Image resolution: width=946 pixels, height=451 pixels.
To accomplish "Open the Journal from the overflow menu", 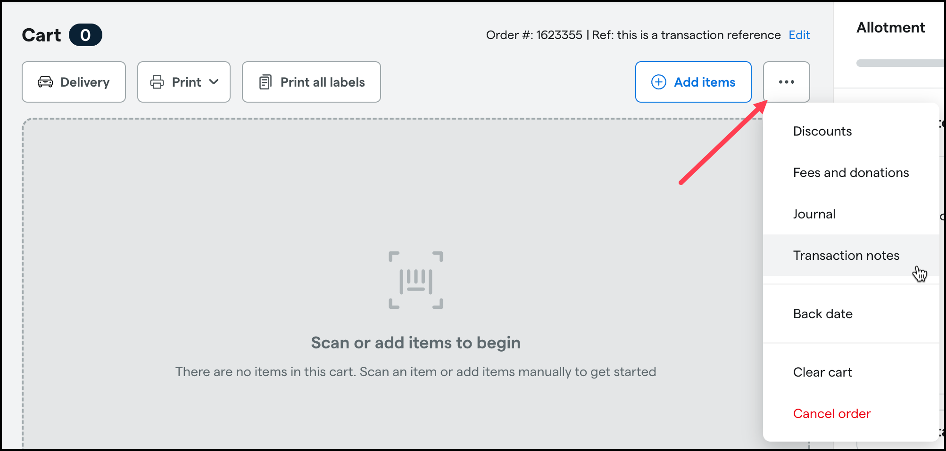I will tap(814, 214).
